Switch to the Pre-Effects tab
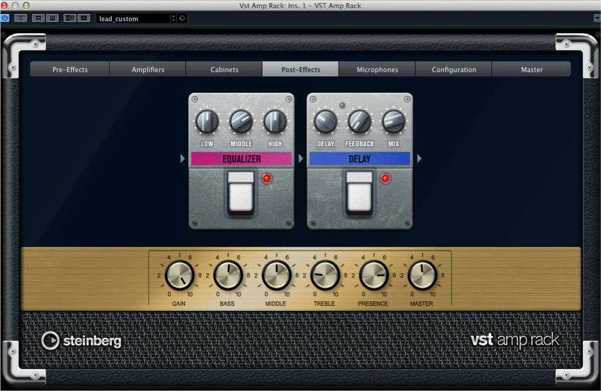Image resolution: width=601 pixels, height=391 pixels. (69, 69)
